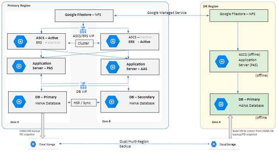Click the Cluster box
The height and width of the screenshot is (152, 277).
(x=84, y=43)
